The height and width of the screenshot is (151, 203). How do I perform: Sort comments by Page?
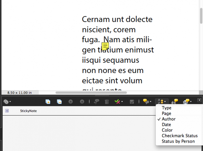166,114
